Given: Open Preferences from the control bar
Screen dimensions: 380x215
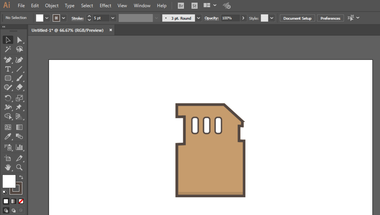Looking at the screenshot, I should (330, 18).
